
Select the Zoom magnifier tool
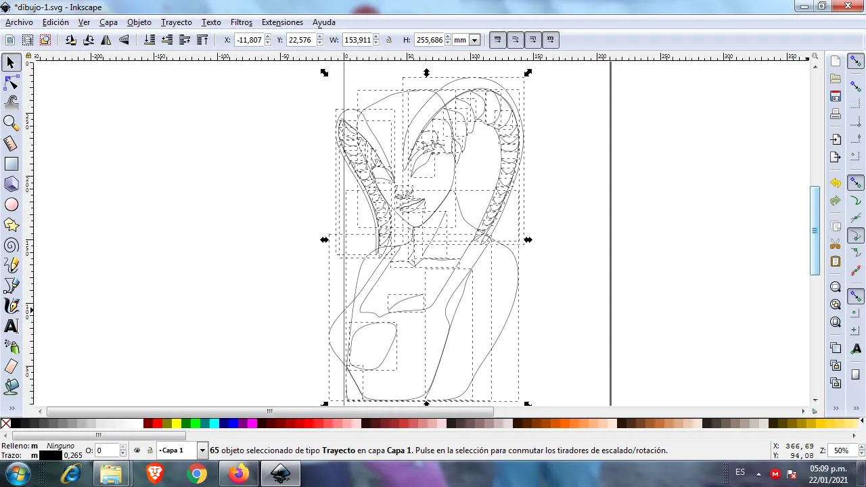click(x=11, y=123)
